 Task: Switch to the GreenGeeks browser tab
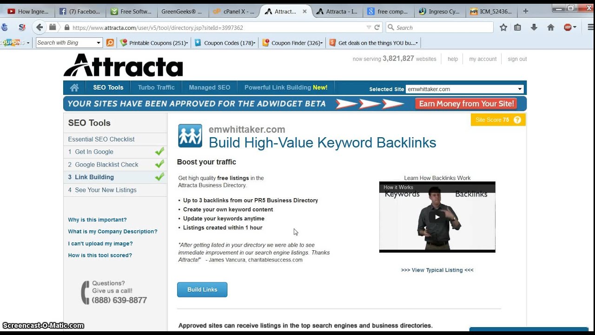pos(181,12)
